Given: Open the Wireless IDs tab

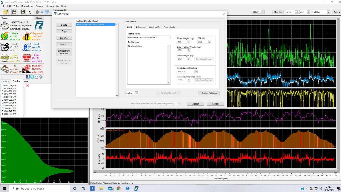Looking at the screenshot, I should click(155, 27).
